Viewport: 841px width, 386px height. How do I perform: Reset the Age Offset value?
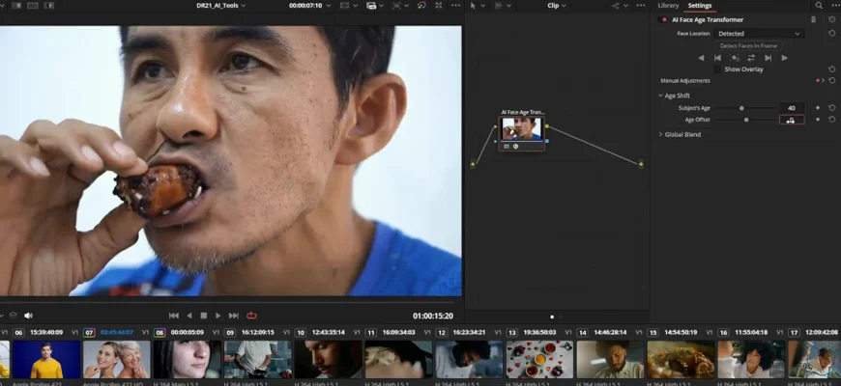point(832,120)
